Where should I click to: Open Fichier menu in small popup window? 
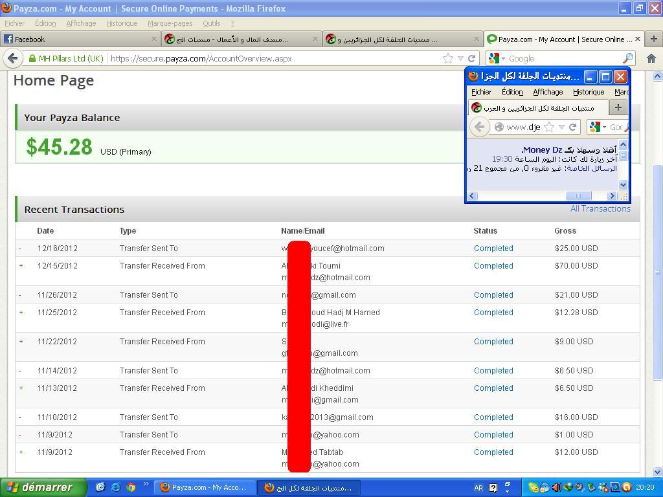(481, 92)
